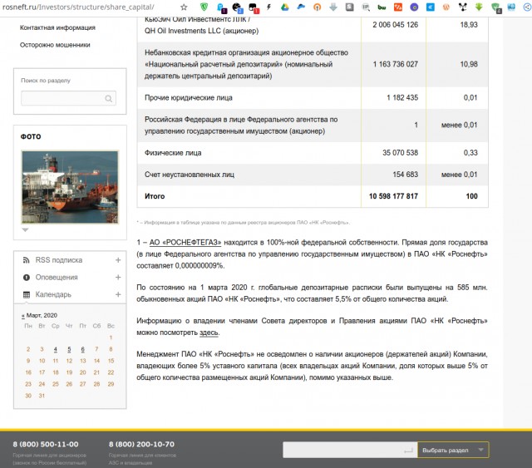Click the value 1 163 736 027
The image size is (532, 468).
pos(396,64)
